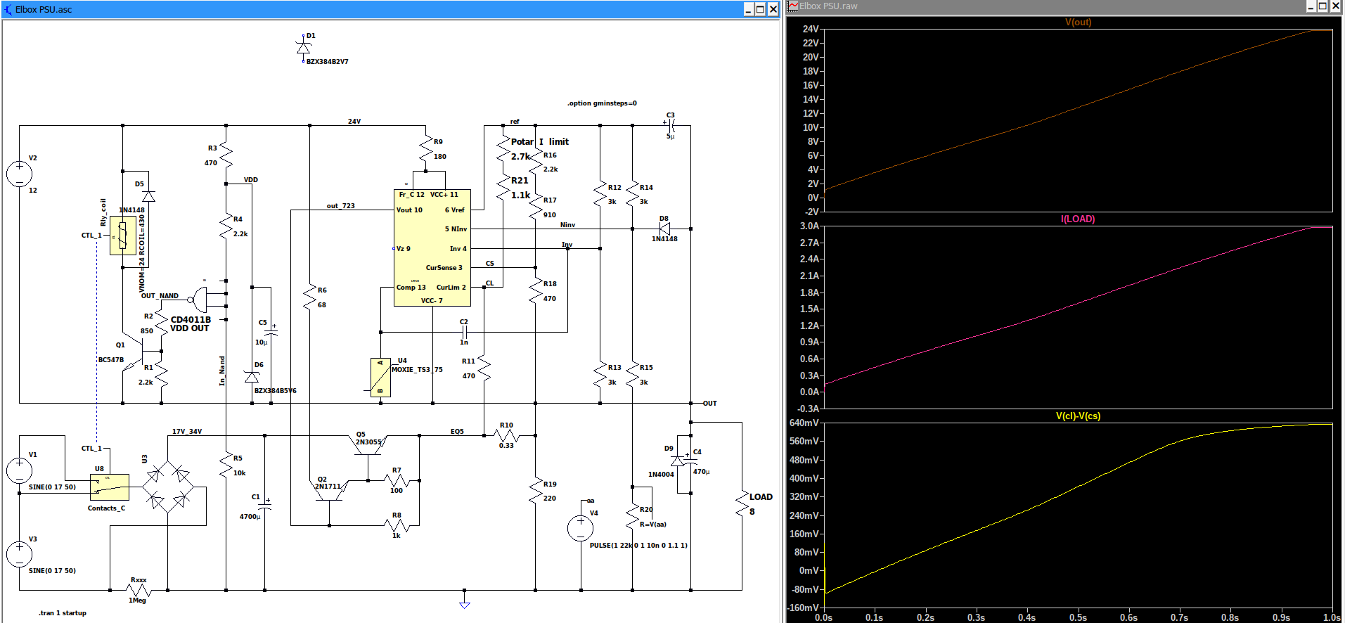
Task: Click the C3 5µ capacitor symbol
Action: [671, 126]
